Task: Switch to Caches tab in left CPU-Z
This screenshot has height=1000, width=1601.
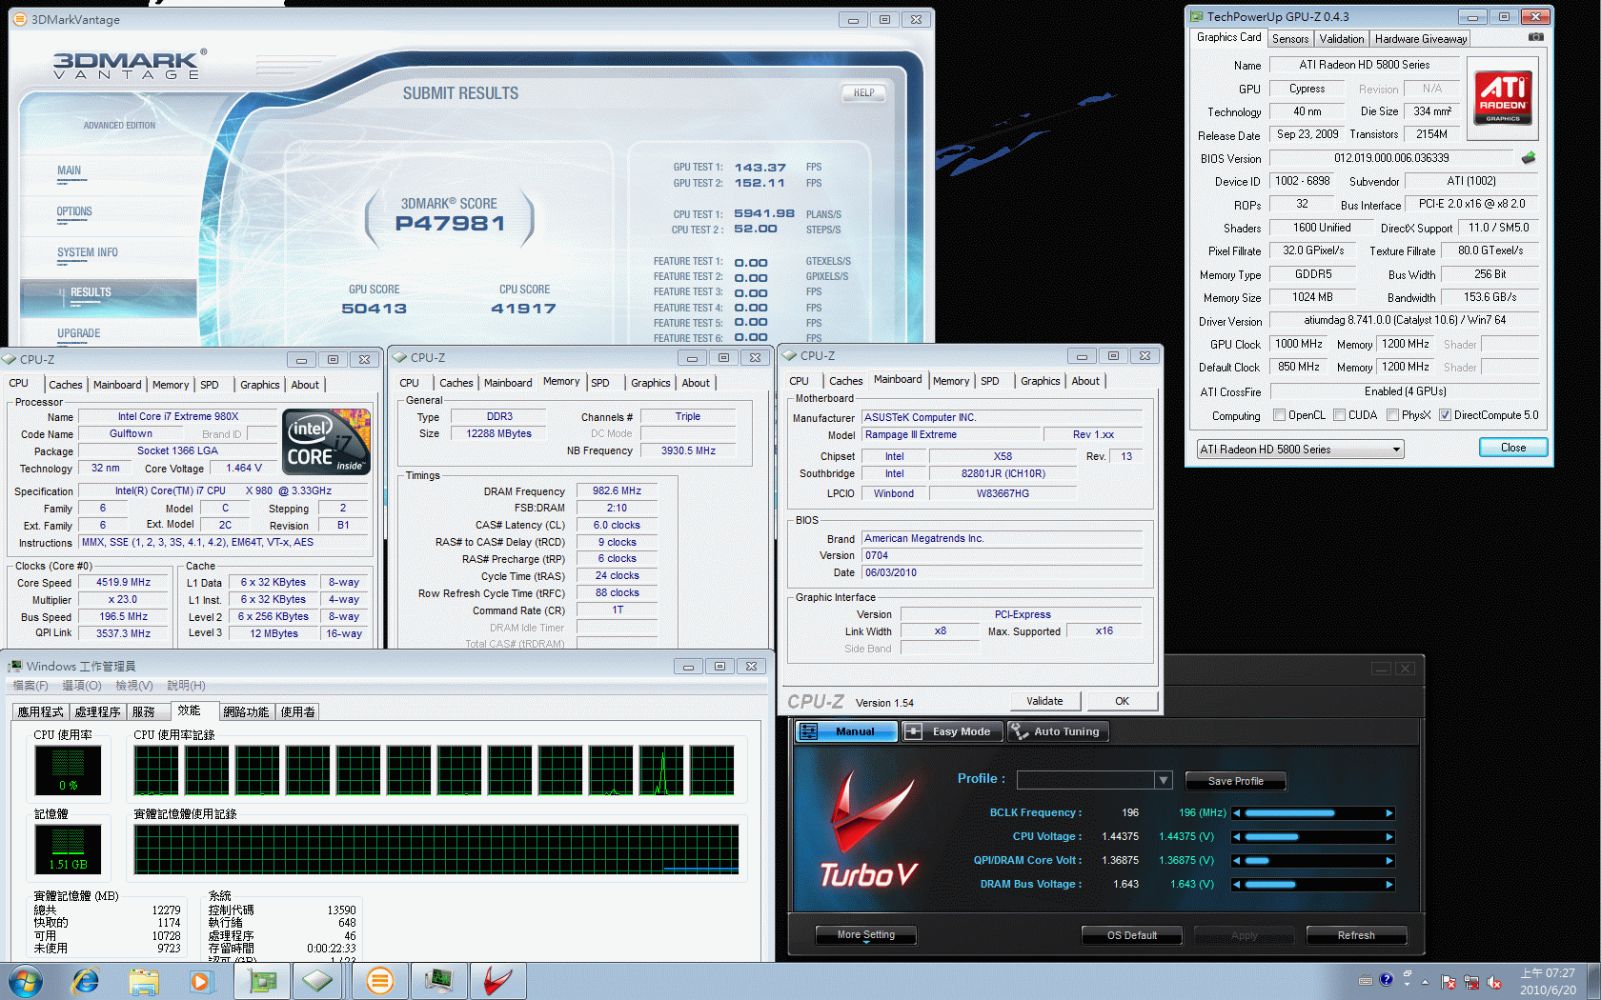Action: (66, 385)
